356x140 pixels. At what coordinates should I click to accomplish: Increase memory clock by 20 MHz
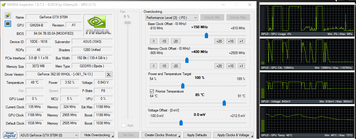[219, 66]
